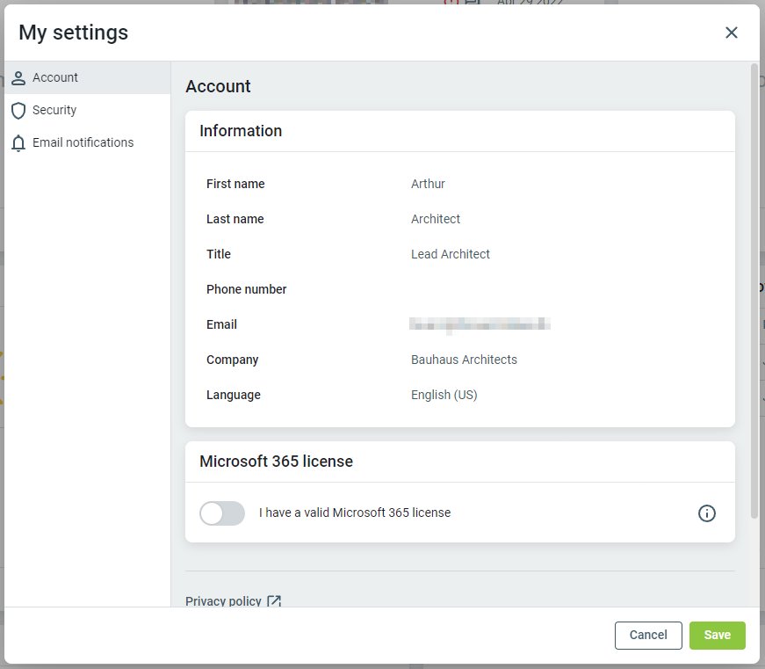
Task: Open the Privacy policy link
Action: click(x=223, y=601)
